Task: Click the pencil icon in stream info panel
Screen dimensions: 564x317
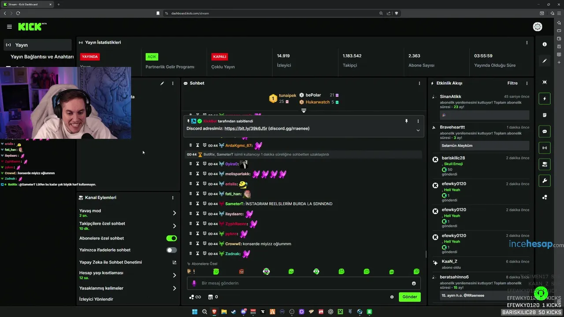Action: pyautogui.click(x=162, y=83)
